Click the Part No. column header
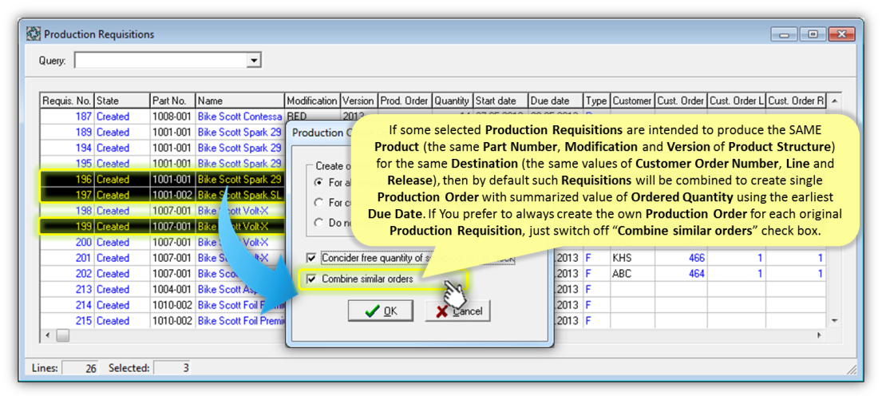 172,101
